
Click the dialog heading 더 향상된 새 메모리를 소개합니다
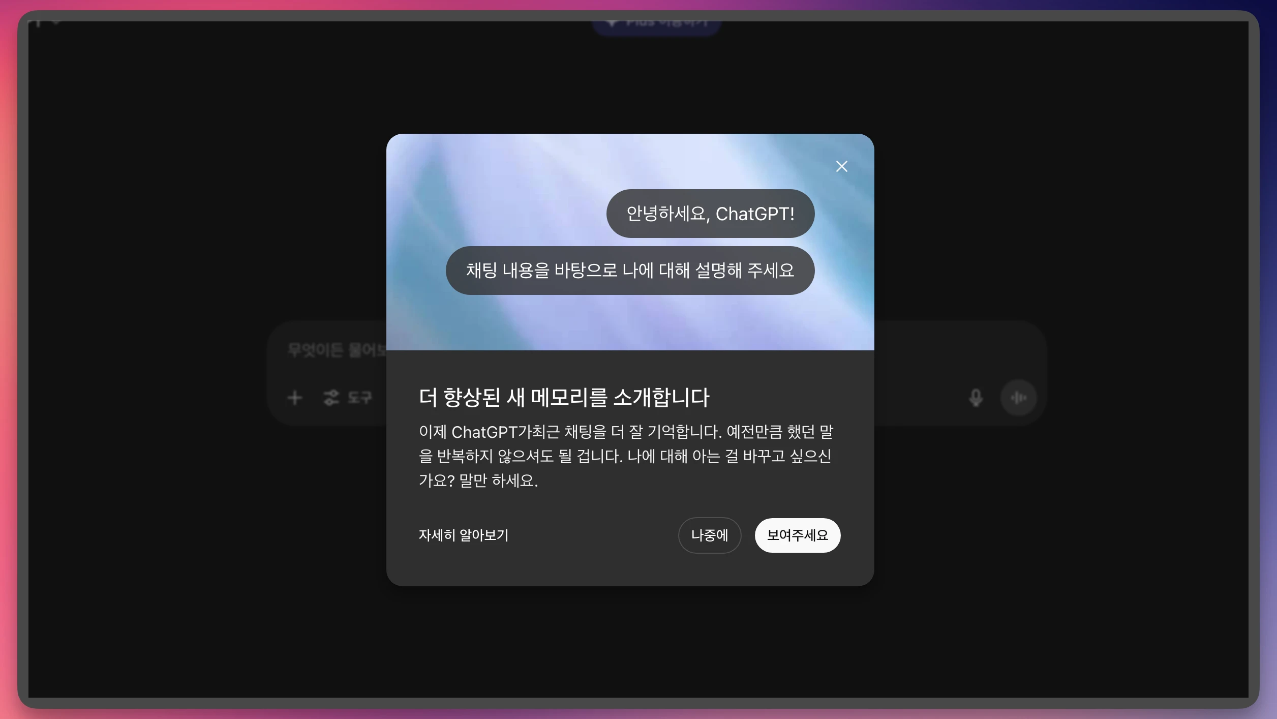pos(564,397)
